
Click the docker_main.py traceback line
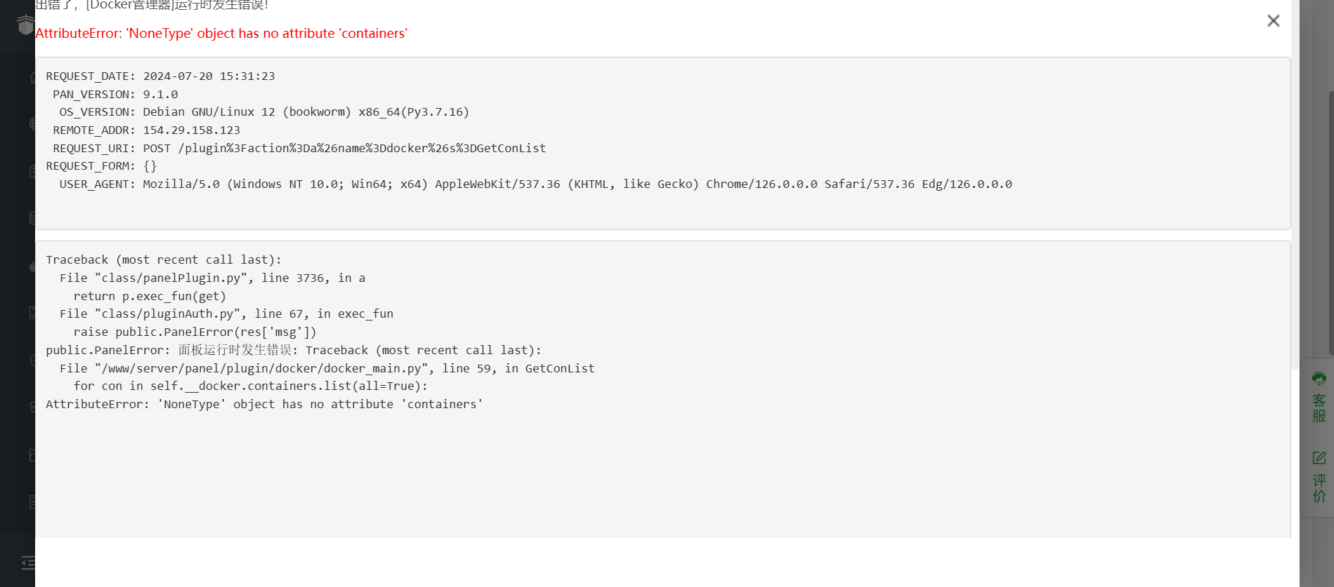(x=327, y=368)
